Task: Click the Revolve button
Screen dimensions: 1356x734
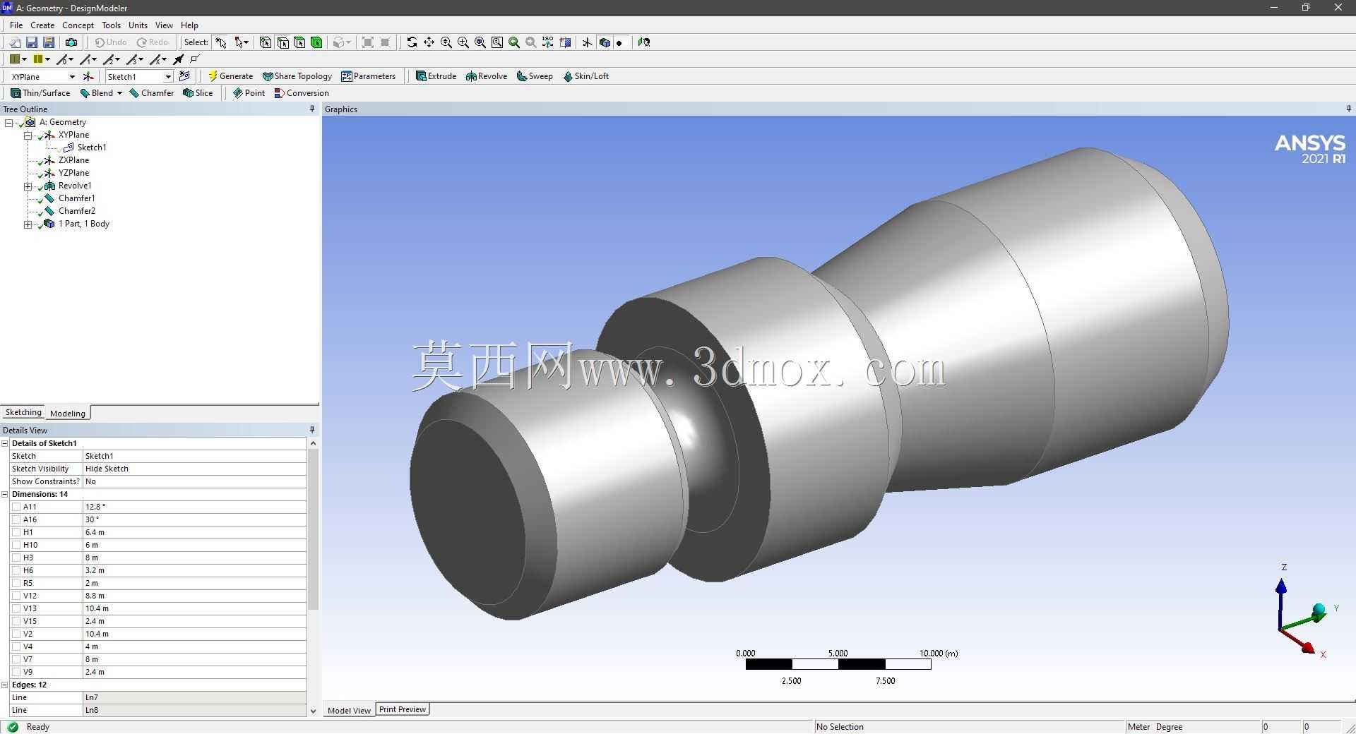Action: (x=487, y=76)
